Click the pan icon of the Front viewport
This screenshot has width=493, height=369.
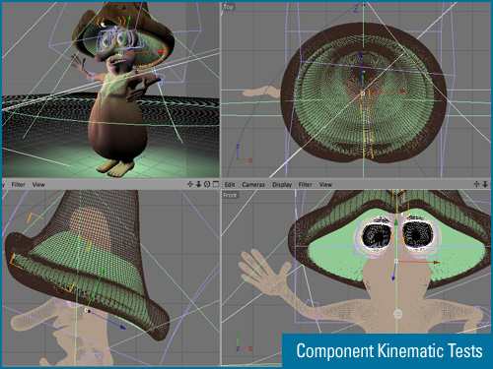(x=476, y=184)
